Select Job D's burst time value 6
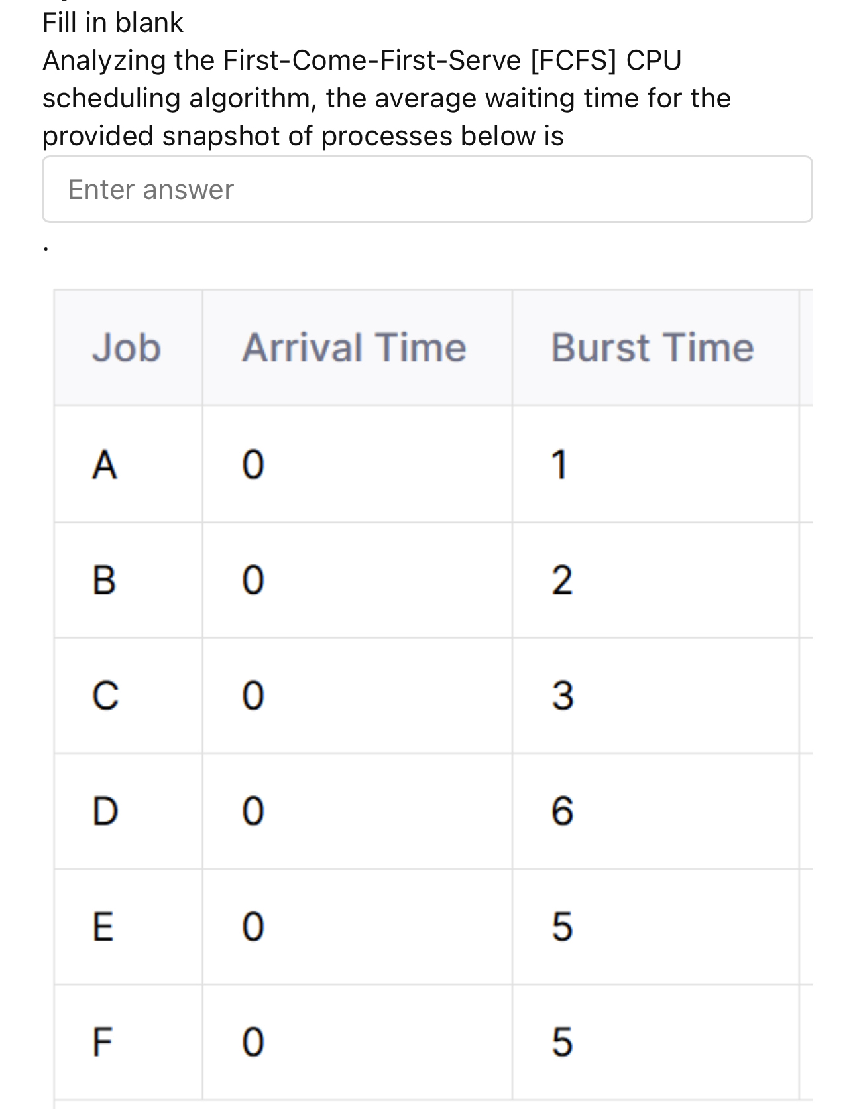Screen dimensions: 855x1109 pos(563,813)
